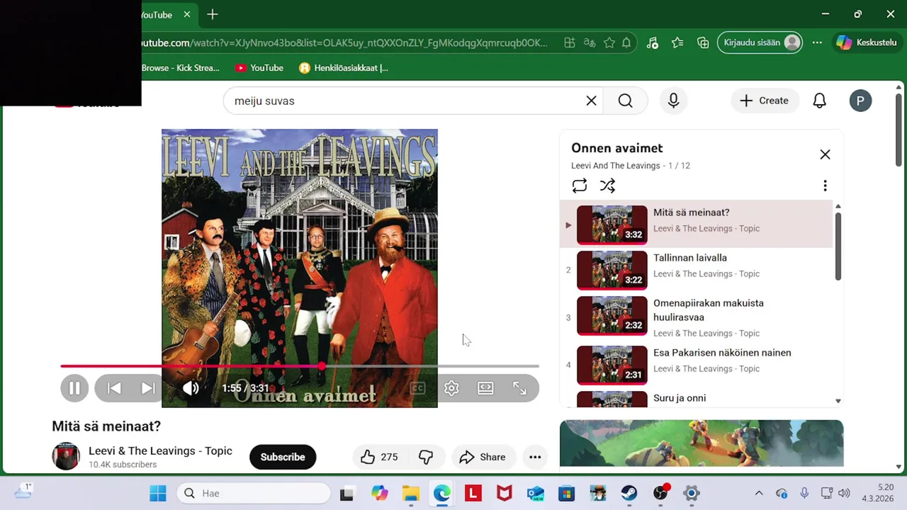
Task: Toggle loop playlist for Onnen avaimet
Action: 580,186
